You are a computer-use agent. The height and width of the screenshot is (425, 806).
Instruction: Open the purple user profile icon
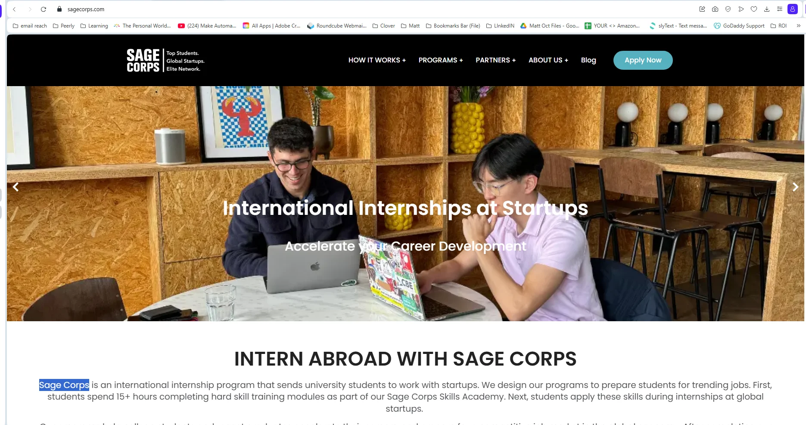point(793,9)
